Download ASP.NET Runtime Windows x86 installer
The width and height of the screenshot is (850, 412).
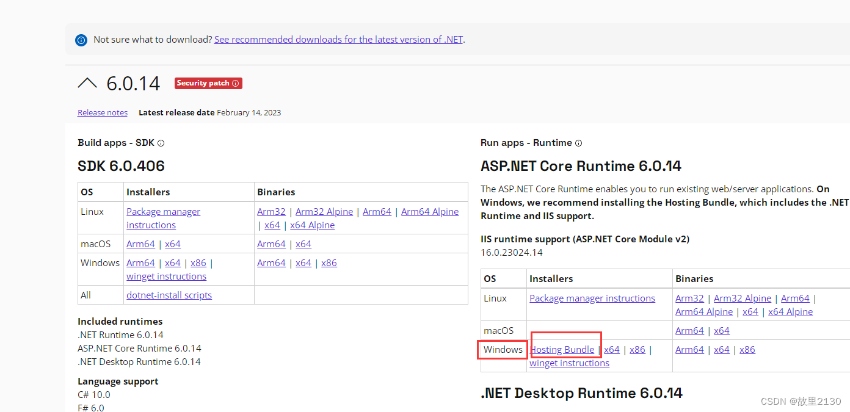click(x=637, y=349)
